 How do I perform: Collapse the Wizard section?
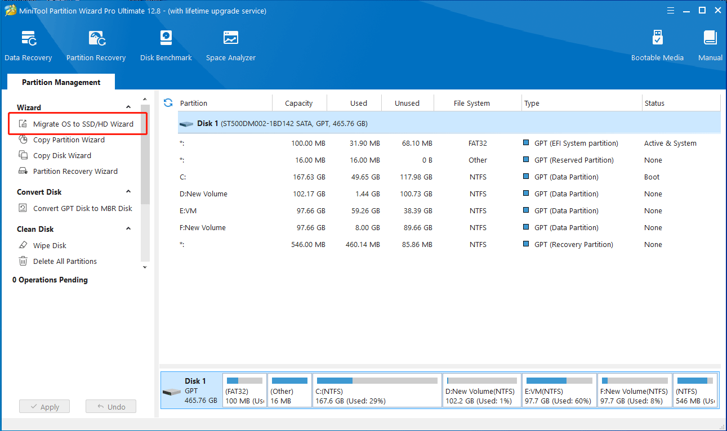pos(128,107)
